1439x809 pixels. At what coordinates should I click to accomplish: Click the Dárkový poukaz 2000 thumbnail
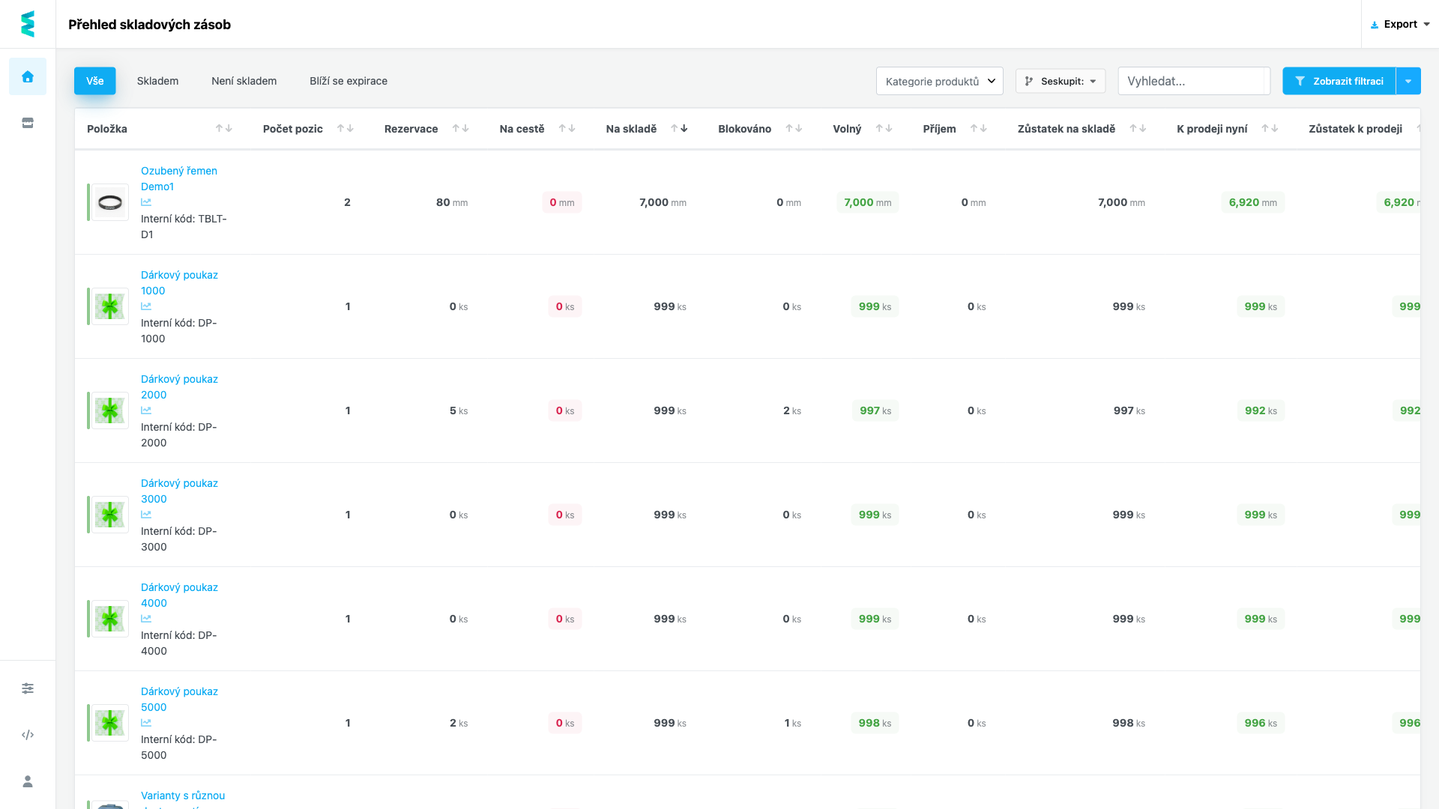[110, 410]
